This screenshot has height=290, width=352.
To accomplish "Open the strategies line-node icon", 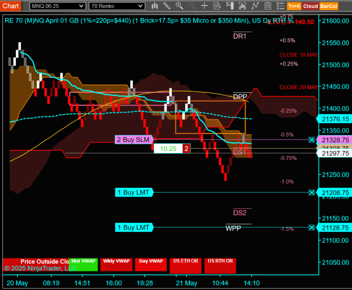I will 255,6.
